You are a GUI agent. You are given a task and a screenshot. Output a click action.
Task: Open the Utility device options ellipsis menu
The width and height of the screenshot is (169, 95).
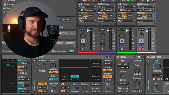tap(142, 57)
